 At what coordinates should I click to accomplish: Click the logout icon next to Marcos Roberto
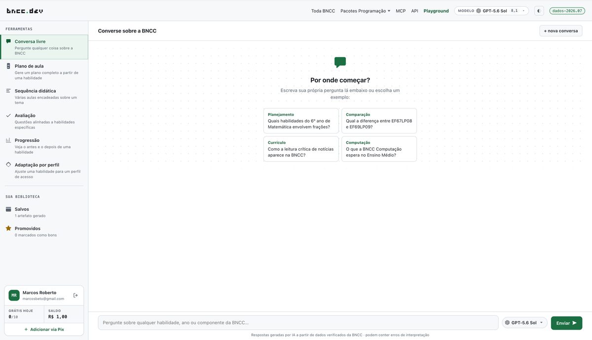(75, 295)
